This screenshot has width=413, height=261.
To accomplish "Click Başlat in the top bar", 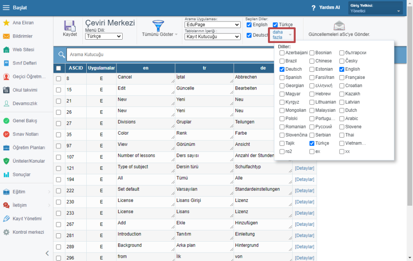I will click(x=20, y=7).
